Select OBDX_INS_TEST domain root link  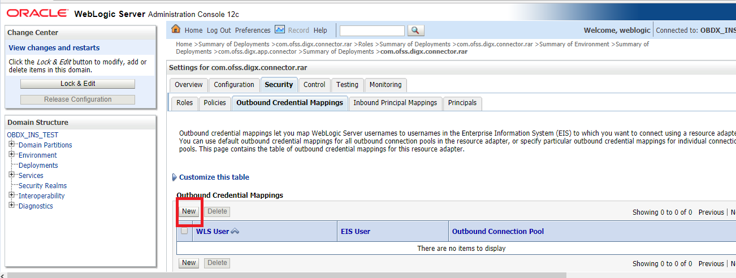click(x=32, y=135)
